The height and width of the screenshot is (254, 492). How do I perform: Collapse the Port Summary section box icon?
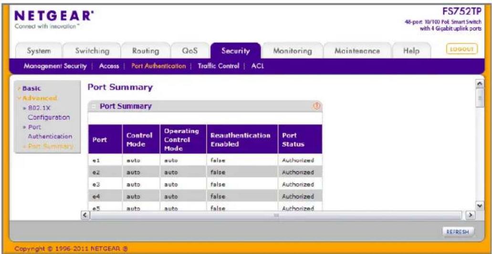(93, 107)
